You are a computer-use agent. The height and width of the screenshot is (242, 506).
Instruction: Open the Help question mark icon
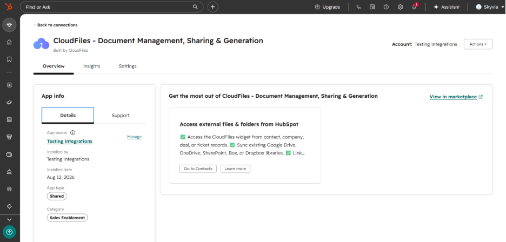point(386,7)
